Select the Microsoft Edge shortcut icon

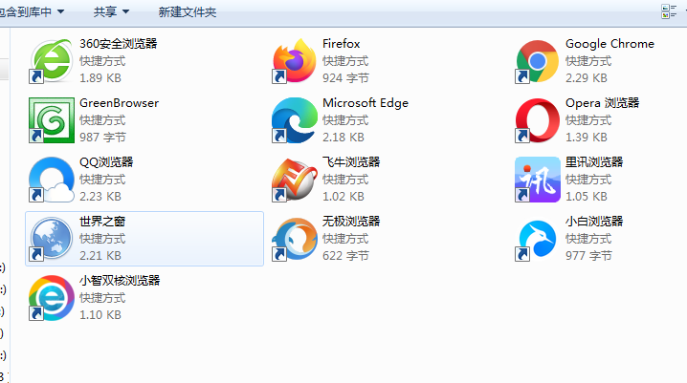coord(295,120)
